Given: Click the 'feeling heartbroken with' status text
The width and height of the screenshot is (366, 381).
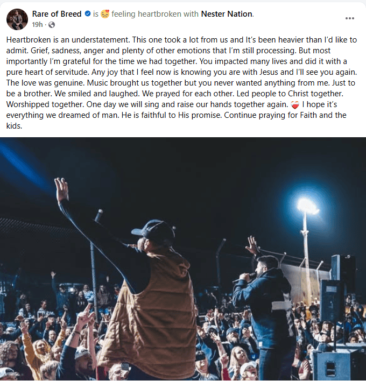Looking at the screenshot, I should coord(155,14).
